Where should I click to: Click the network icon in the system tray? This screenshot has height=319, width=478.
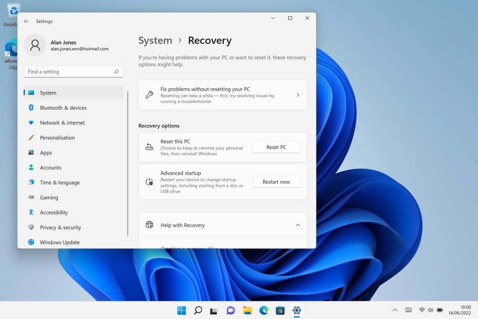point(422,310)
